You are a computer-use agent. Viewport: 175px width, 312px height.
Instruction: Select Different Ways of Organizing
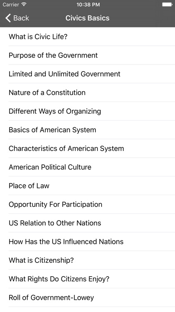[87, 111]
